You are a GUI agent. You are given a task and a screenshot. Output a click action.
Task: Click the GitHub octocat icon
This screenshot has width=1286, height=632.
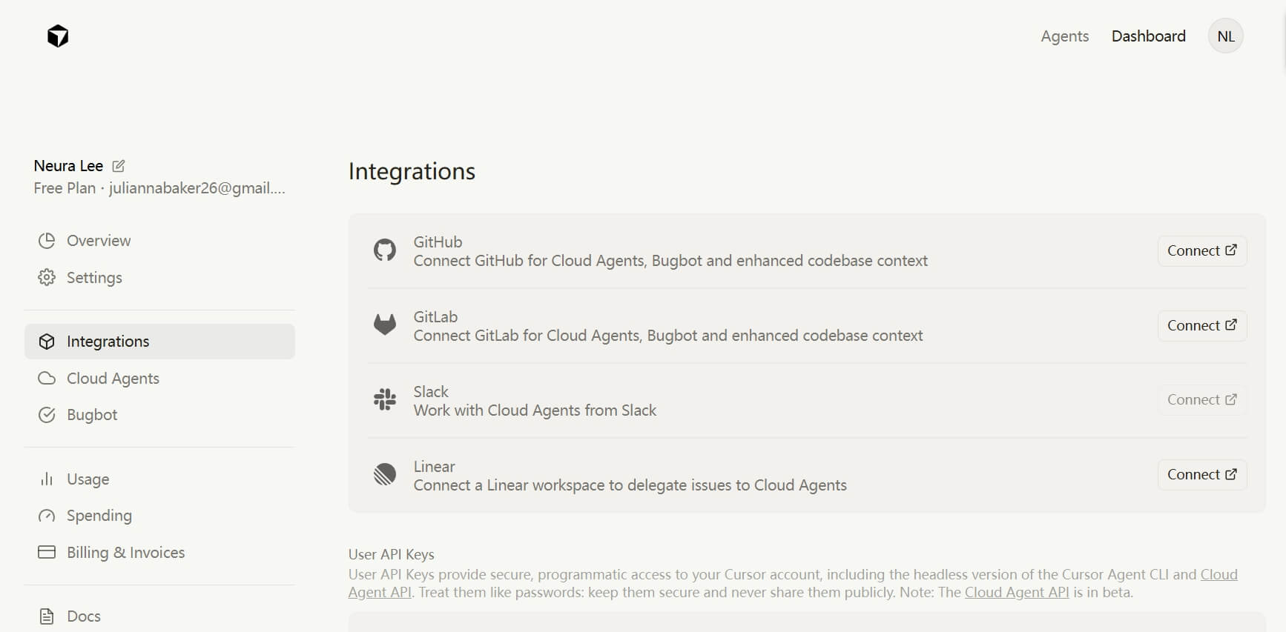(x=385, y=250)
